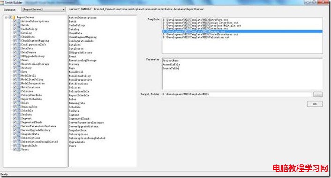Click into the Target Folder path field
This screenshot has width=331, height=178.
click(237, 94)
